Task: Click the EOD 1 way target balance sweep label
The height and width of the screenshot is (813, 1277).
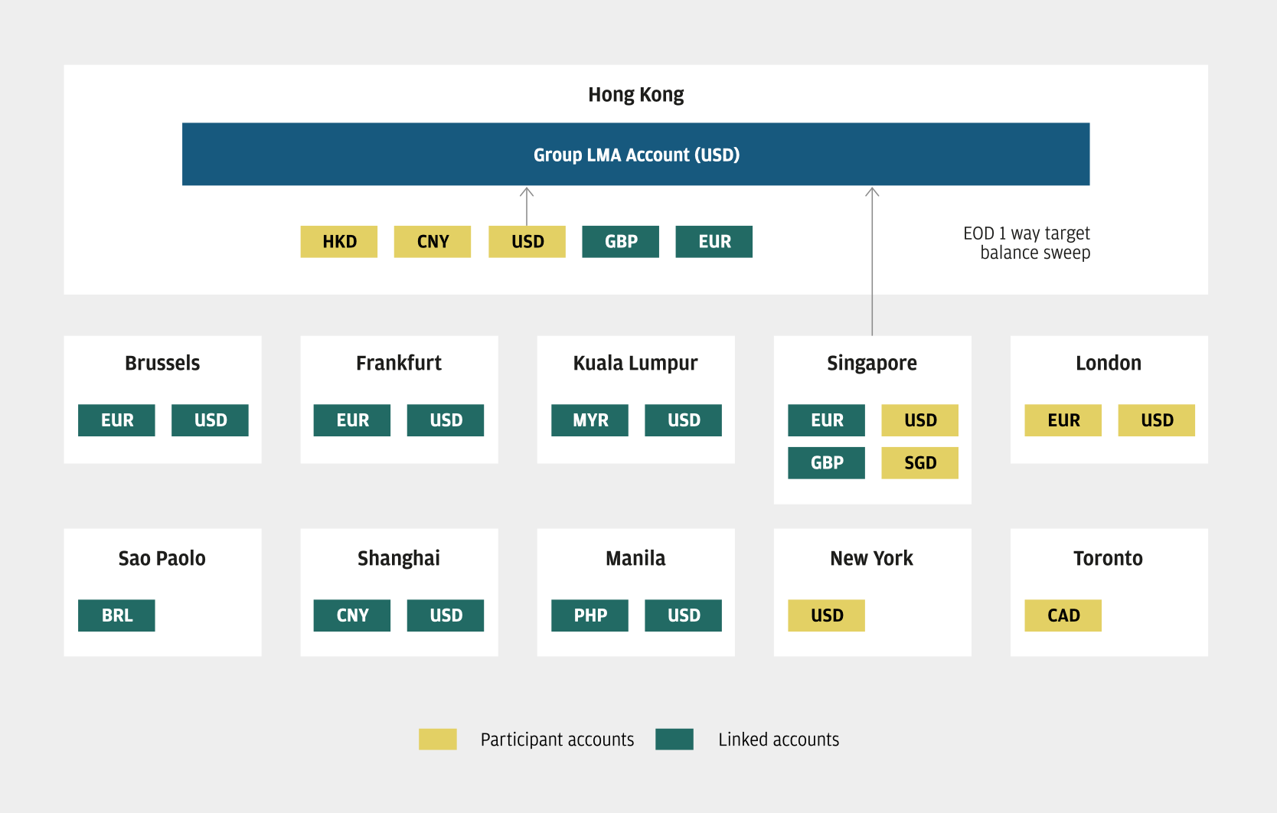Action: click(1027, 243)
